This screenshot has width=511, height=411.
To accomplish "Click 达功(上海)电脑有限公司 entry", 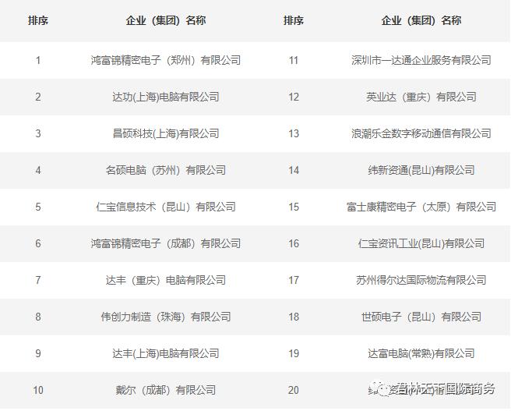I will point(166,97).
